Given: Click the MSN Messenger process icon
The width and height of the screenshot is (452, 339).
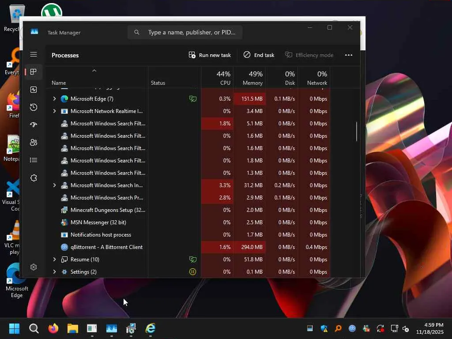Looking at the screenshot, I should pyautogui.click(x=64, y=222).
